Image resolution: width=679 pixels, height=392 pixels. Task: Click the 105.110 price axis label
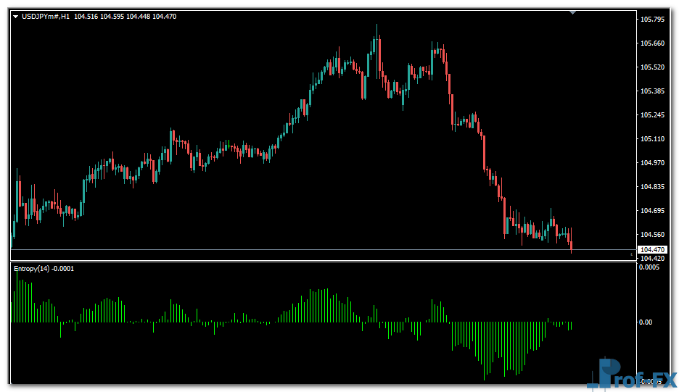click(x=653, y=139)
